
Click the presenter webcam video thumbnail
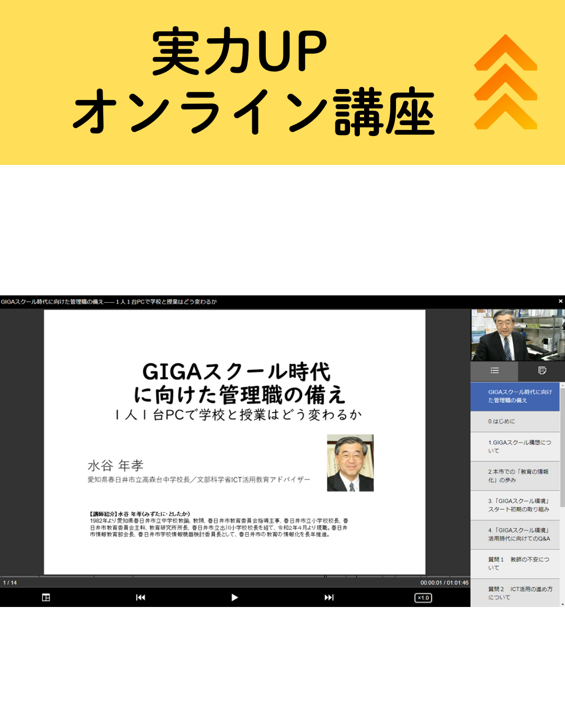(x=517, y=335)
